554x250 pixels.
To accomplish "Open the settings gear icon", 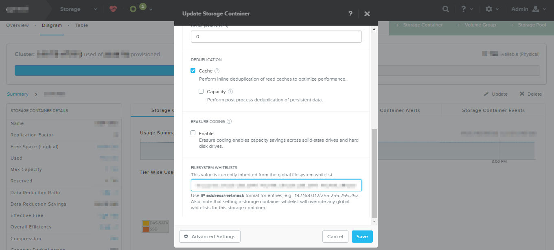I will [x=489, y=9].
